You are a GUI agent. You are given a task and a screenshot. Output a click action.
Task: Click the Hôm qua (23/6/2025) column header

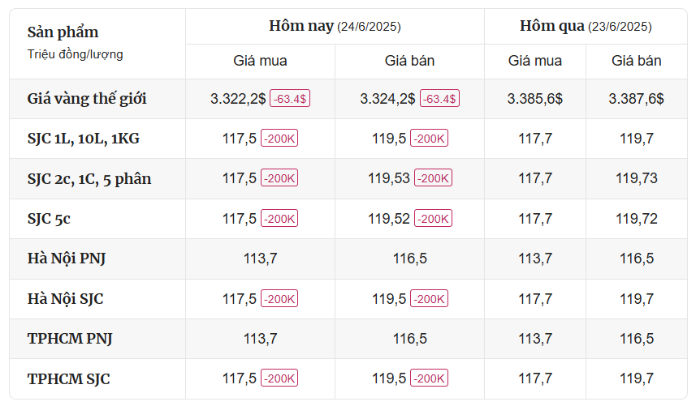point(586,26)
